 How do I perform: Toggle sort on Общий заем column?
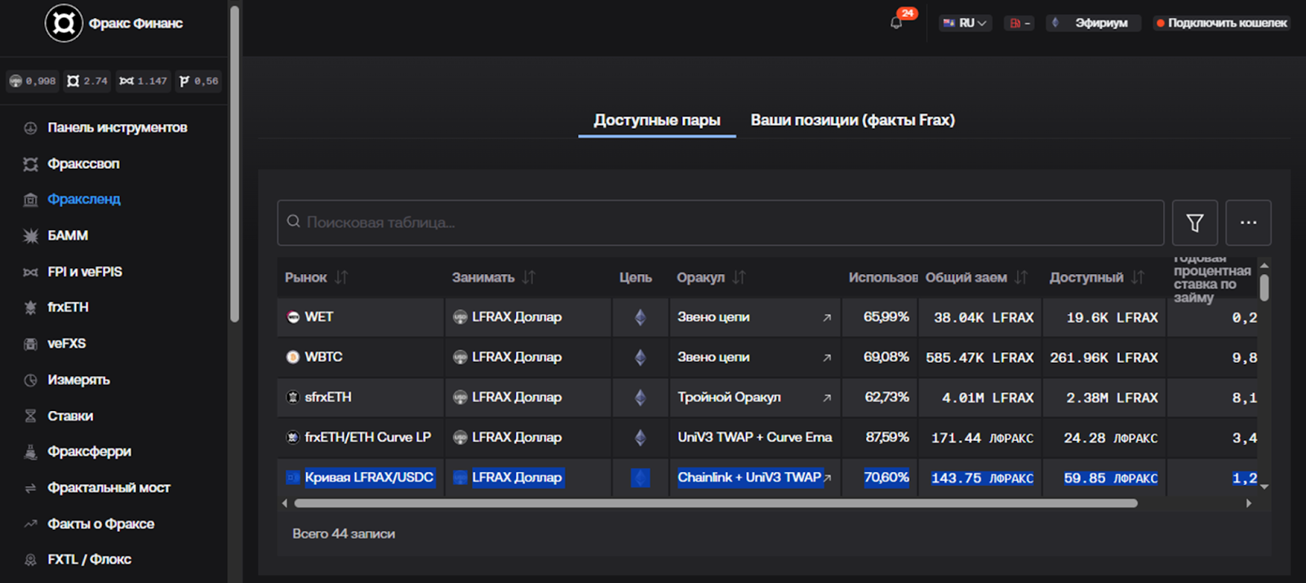1021,277
